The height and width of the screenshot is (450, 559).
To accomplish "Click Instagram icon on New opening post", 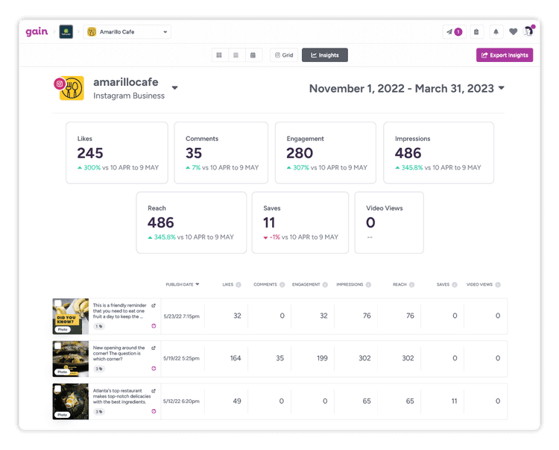I will coord(154,368).
